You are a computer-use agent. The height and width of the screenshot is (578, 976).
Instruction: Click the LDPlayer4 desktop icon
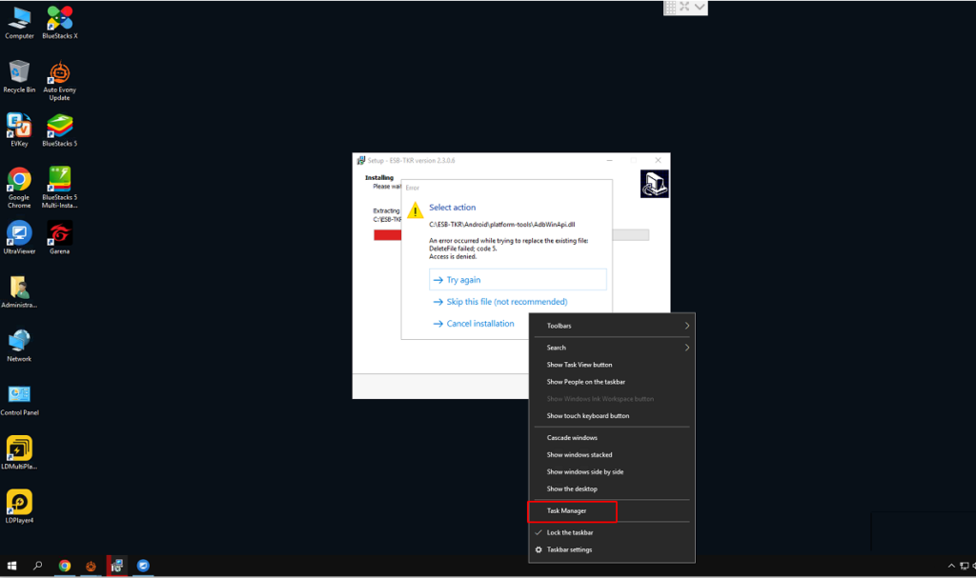pyautogui.click(x=19, y=506)
